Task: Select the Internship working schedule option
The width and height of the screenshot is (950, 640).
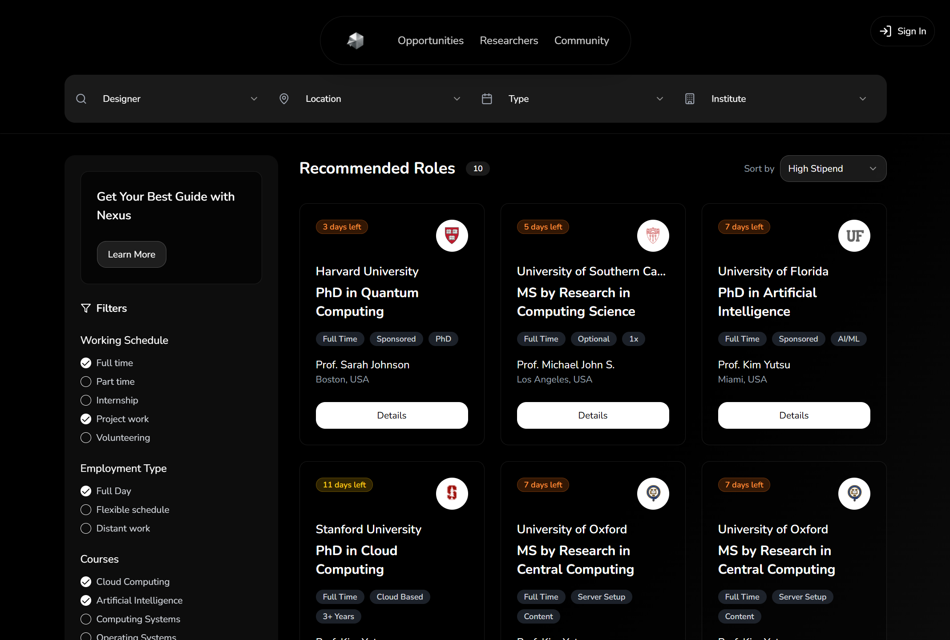Action: point(85,400)
